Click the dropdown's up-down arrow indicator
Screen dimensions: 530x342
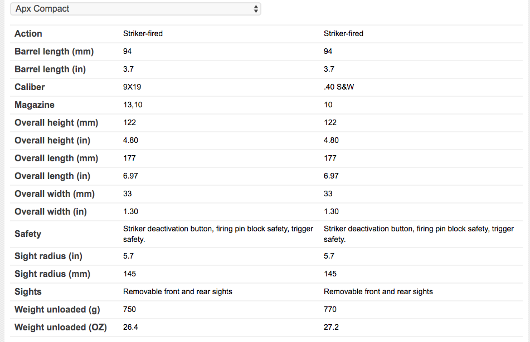[255, 9]
